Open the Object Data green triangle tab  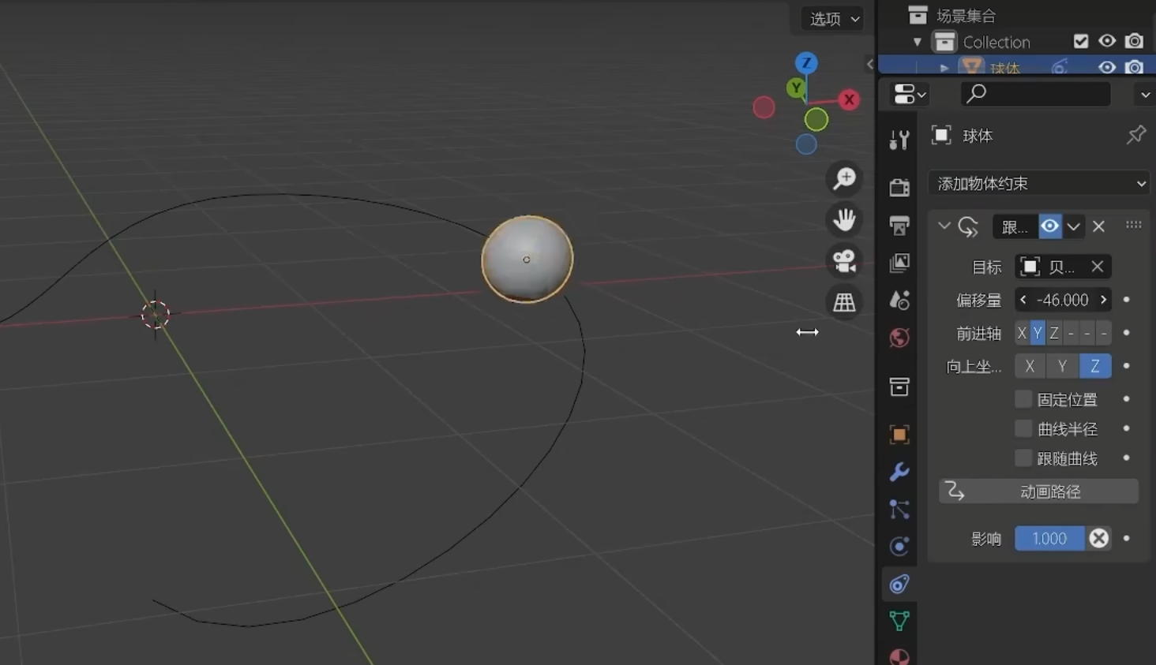899,621
